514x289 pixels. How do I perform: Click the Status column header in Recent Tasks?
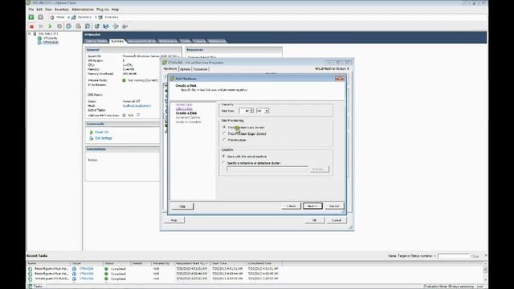tap(117, 263)
